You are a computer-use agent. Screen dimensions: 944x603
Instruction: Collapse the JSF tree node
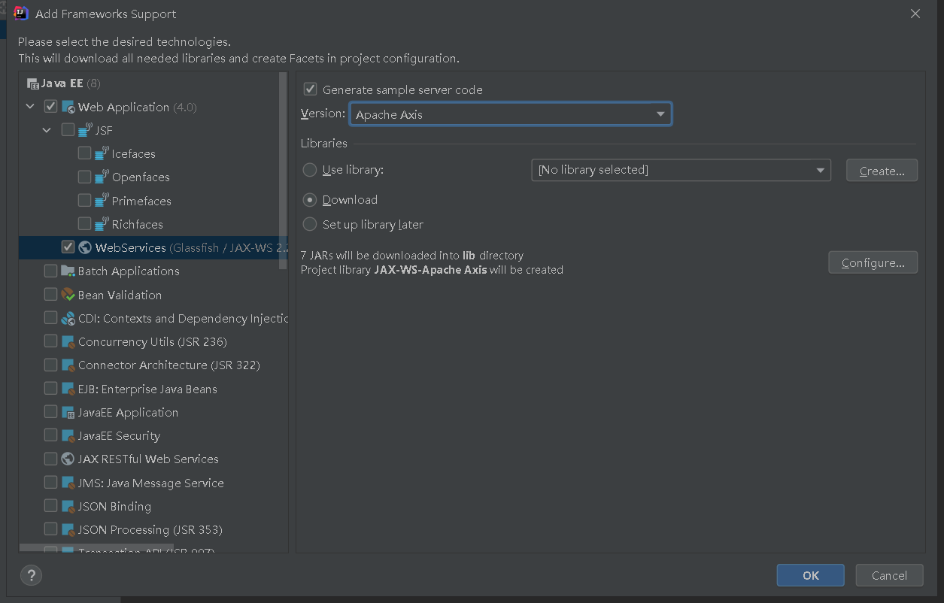click(x=47, y=130)
